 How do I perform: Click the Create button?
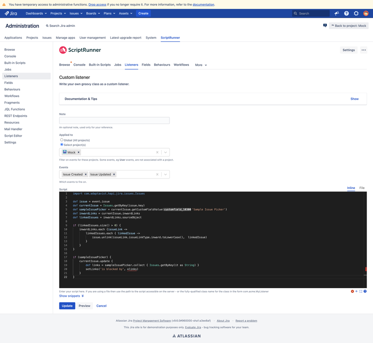[x=143, y=13]
